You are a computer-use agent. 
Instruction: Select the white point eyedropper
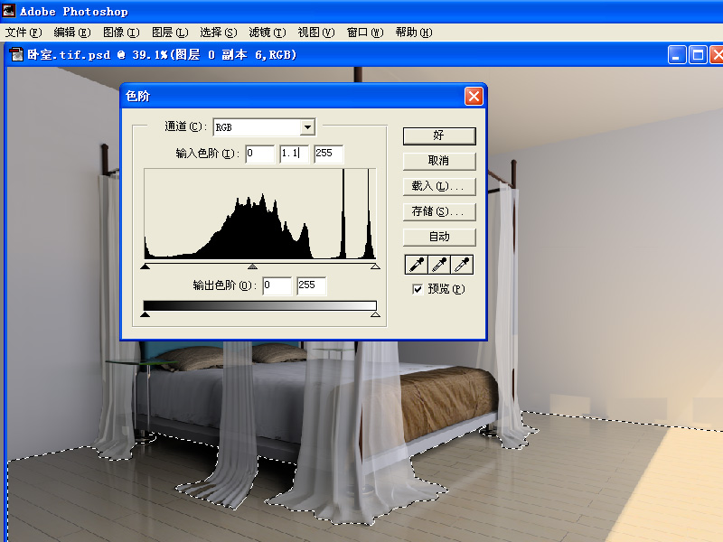tap(462, 265)
